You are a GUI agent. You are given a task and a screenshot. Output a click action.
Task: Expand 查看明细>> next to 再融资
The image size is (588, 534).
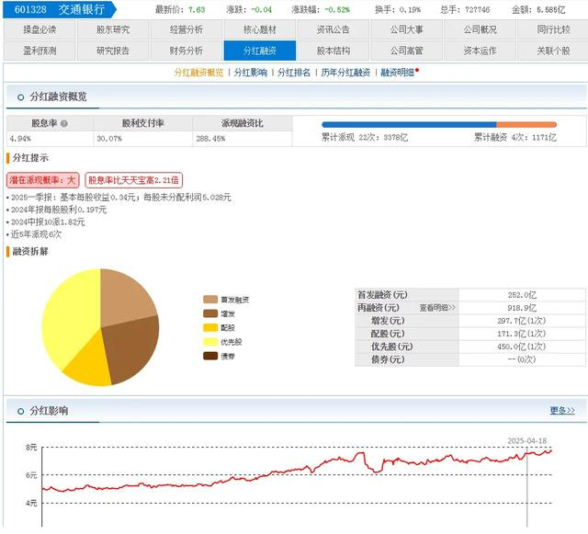[x=437, y=308]
